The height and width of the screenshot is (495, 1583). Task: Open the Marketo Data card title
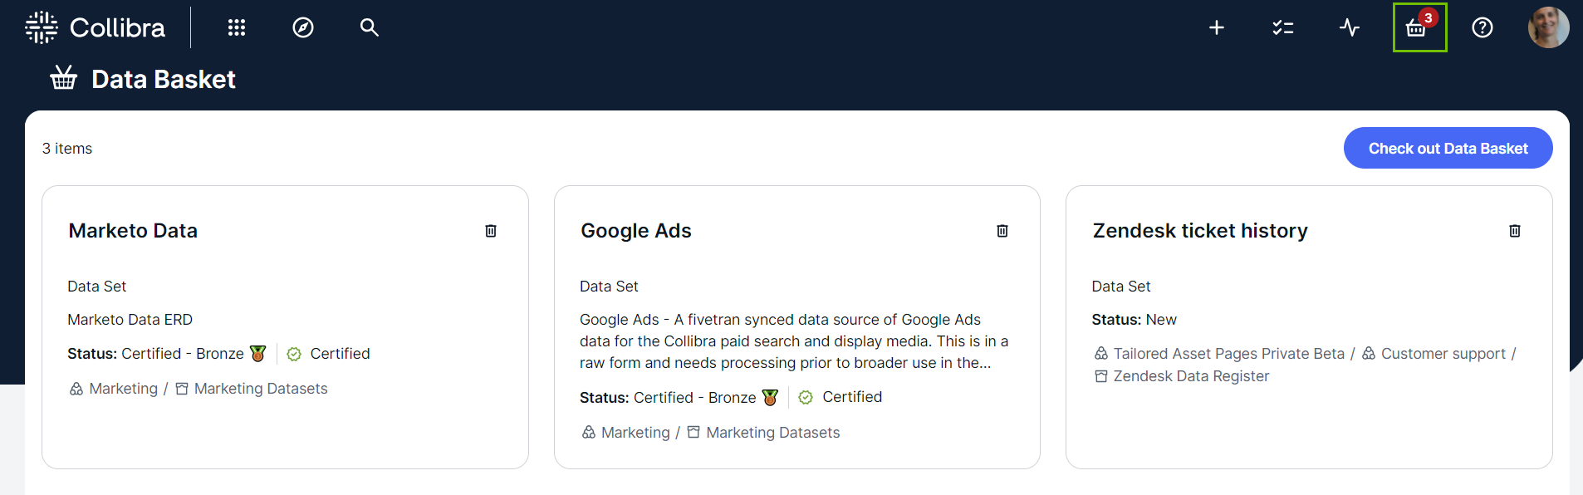tap(133, 231)
